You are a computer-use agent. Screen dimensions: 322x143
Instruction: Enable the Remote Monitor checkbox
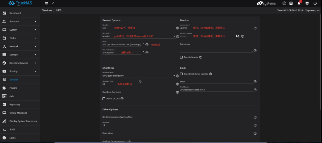coord(181,57)
